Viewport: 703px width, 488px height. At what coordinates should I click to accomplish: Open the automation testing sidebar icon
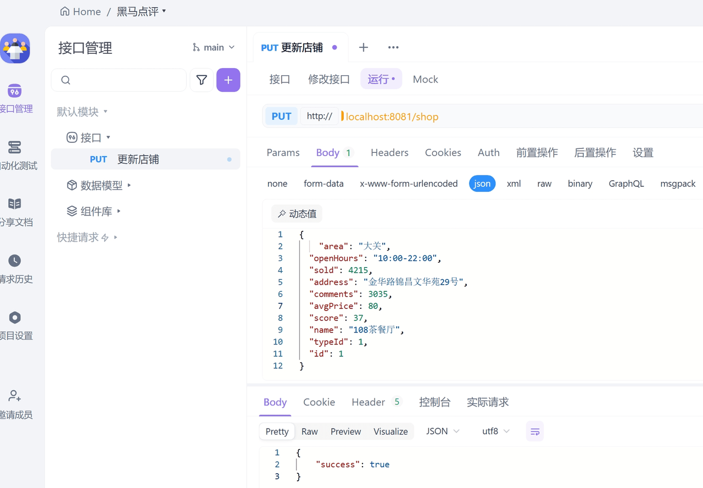(15, 147)
